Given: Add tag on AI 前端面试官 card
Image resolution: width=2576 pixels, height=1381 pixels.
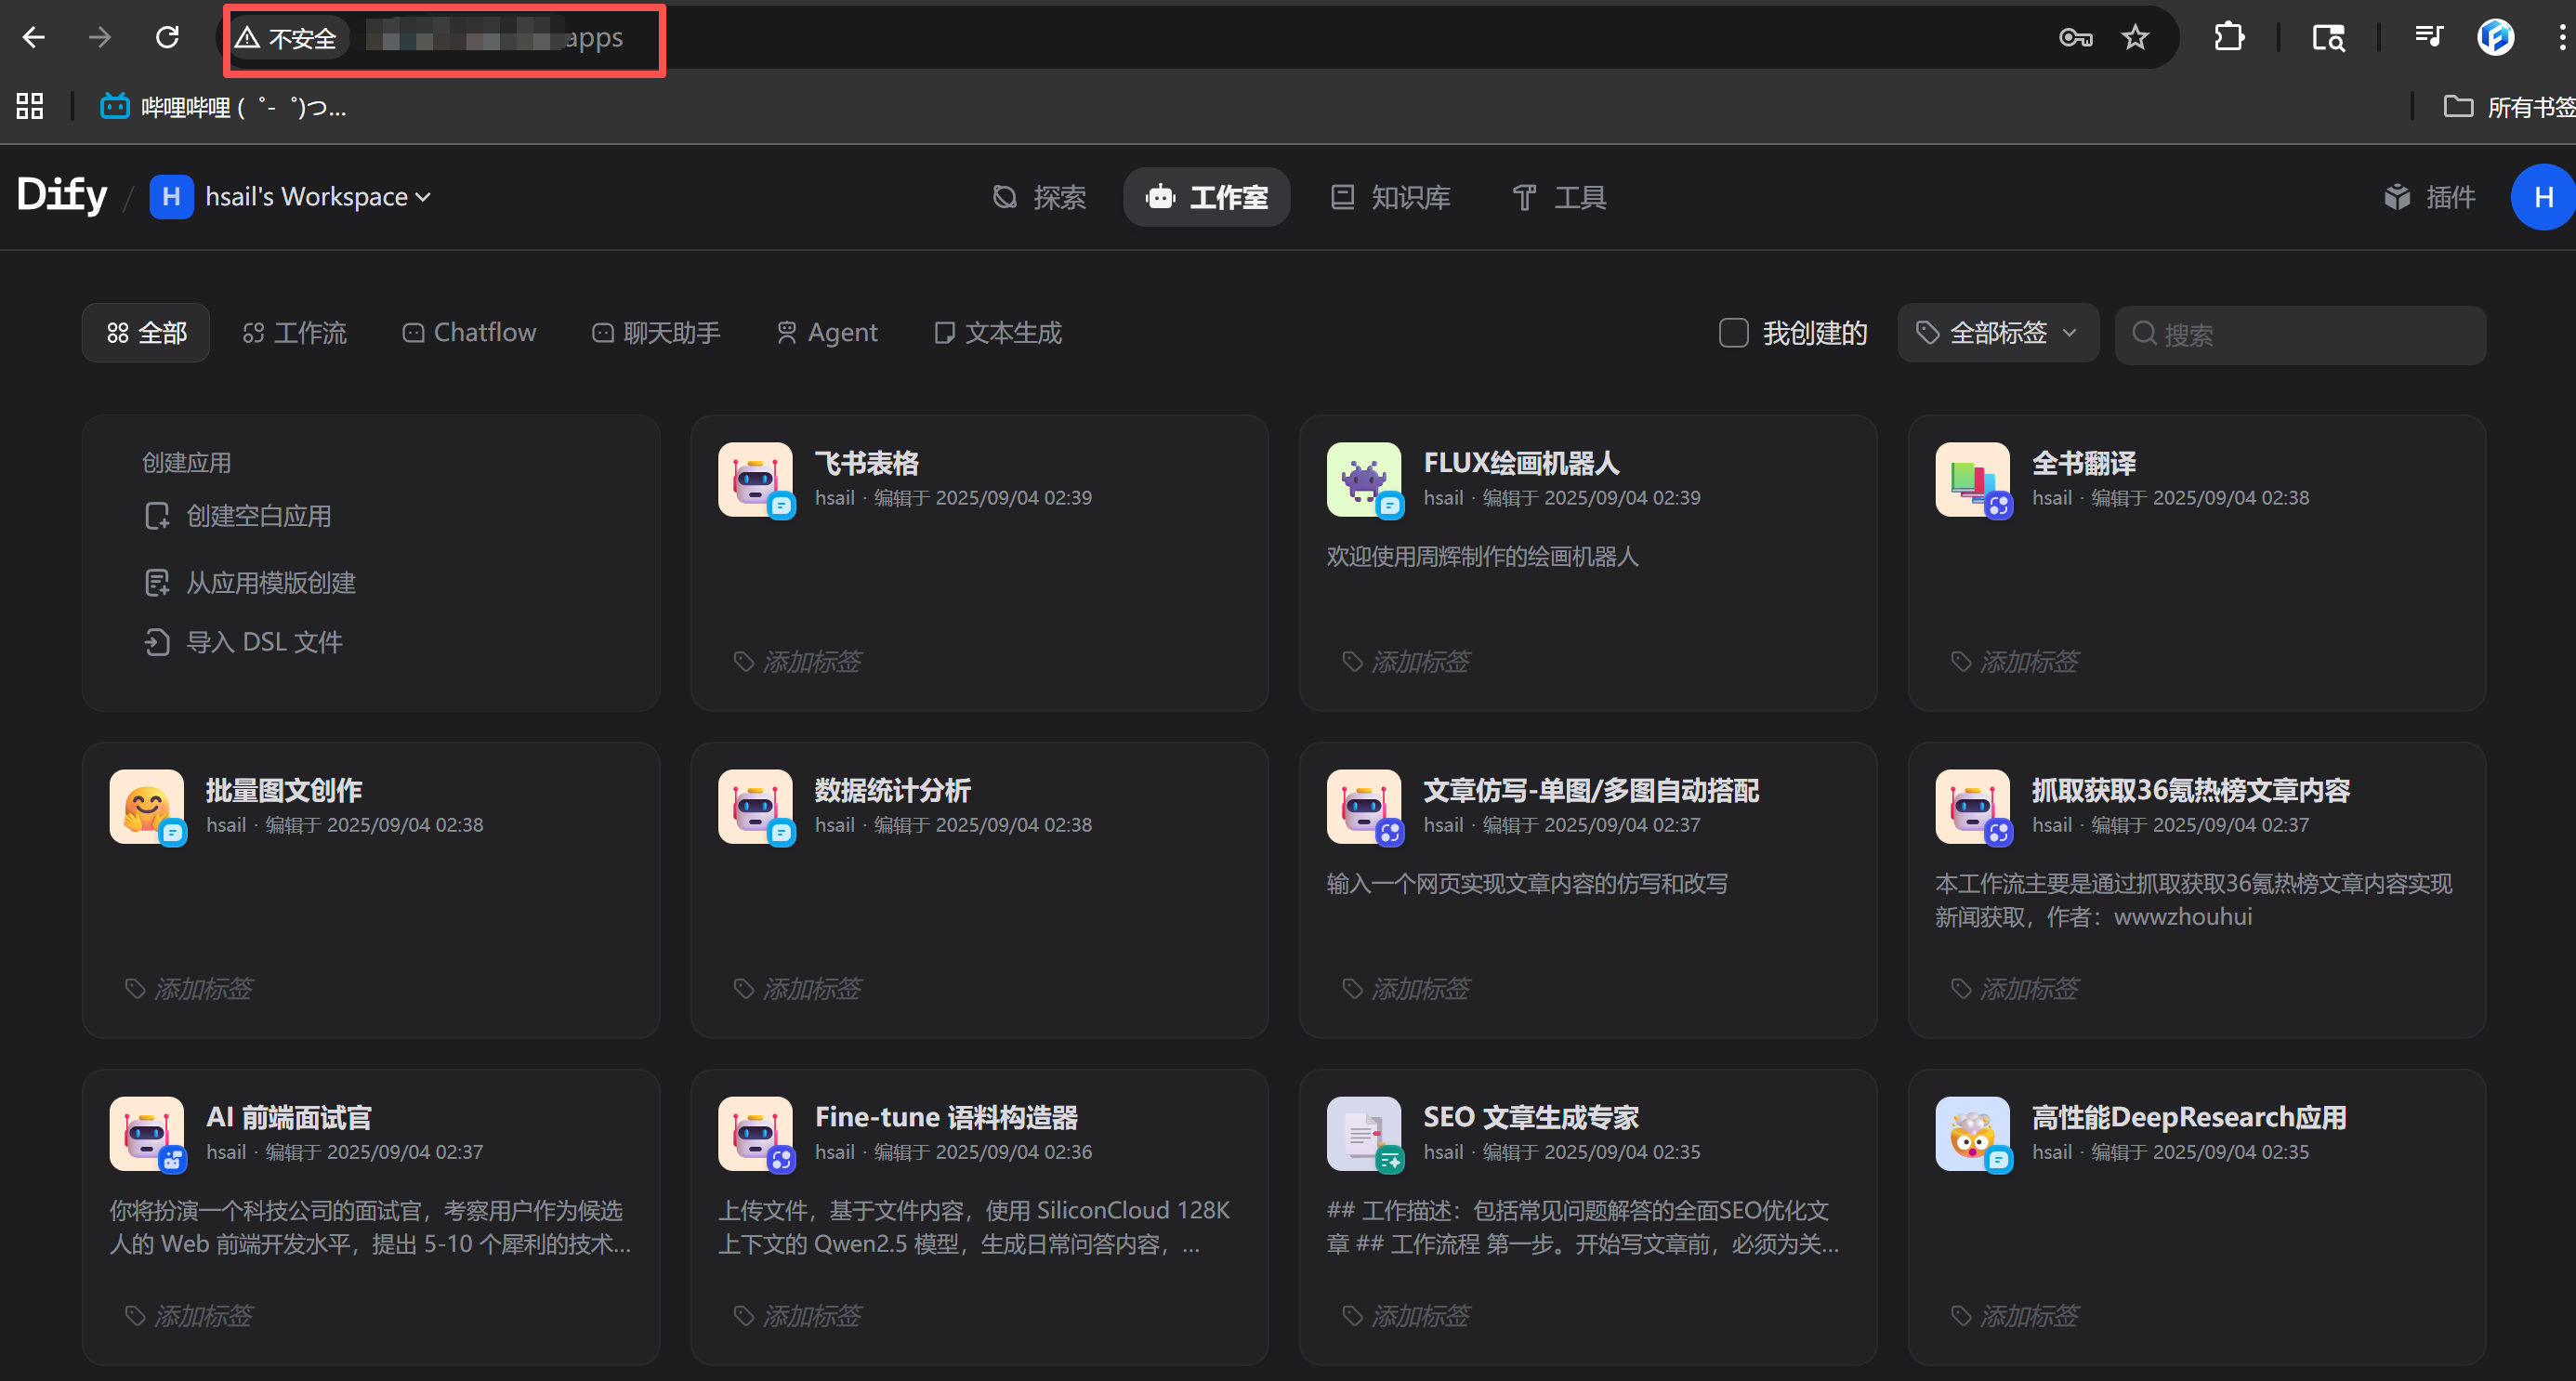Looking at the screenshot, I should click(188, 1315).
